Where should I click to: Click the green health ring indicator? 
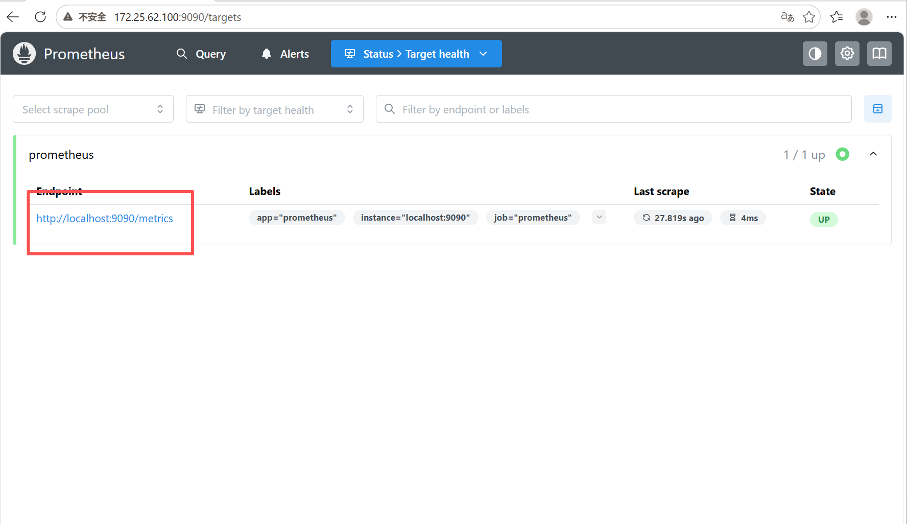[843, 154]
